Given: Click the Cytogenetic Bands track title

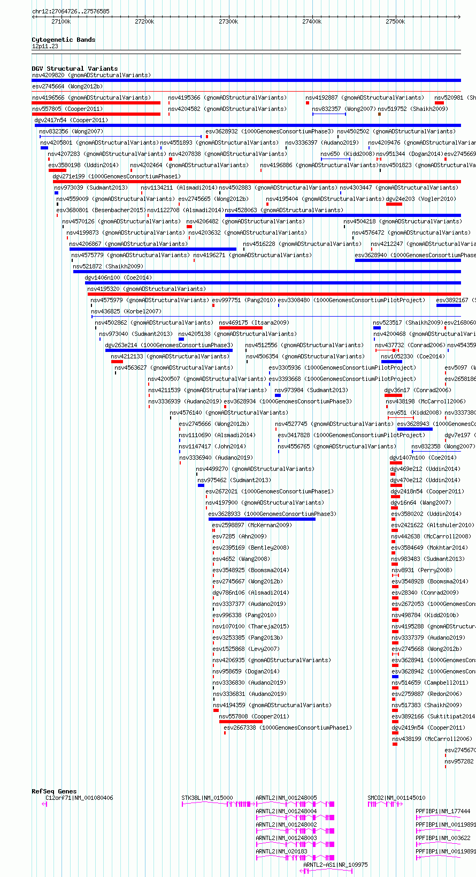Looking at the screenshot, I should pos(64,40).
